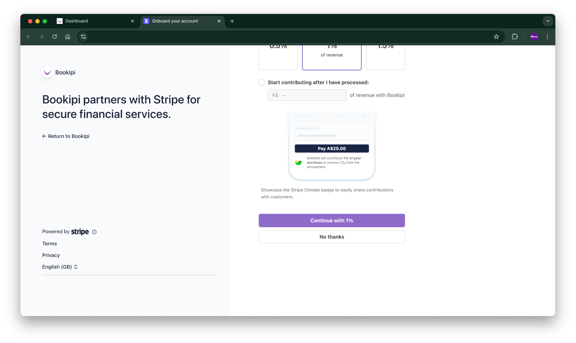Click the Continue with 1% button
The image size is (576, 343).
331,220
